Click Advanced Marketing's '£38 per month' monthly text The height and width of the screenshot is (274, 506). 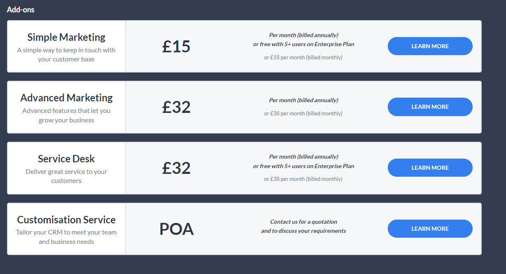[303, 113]
